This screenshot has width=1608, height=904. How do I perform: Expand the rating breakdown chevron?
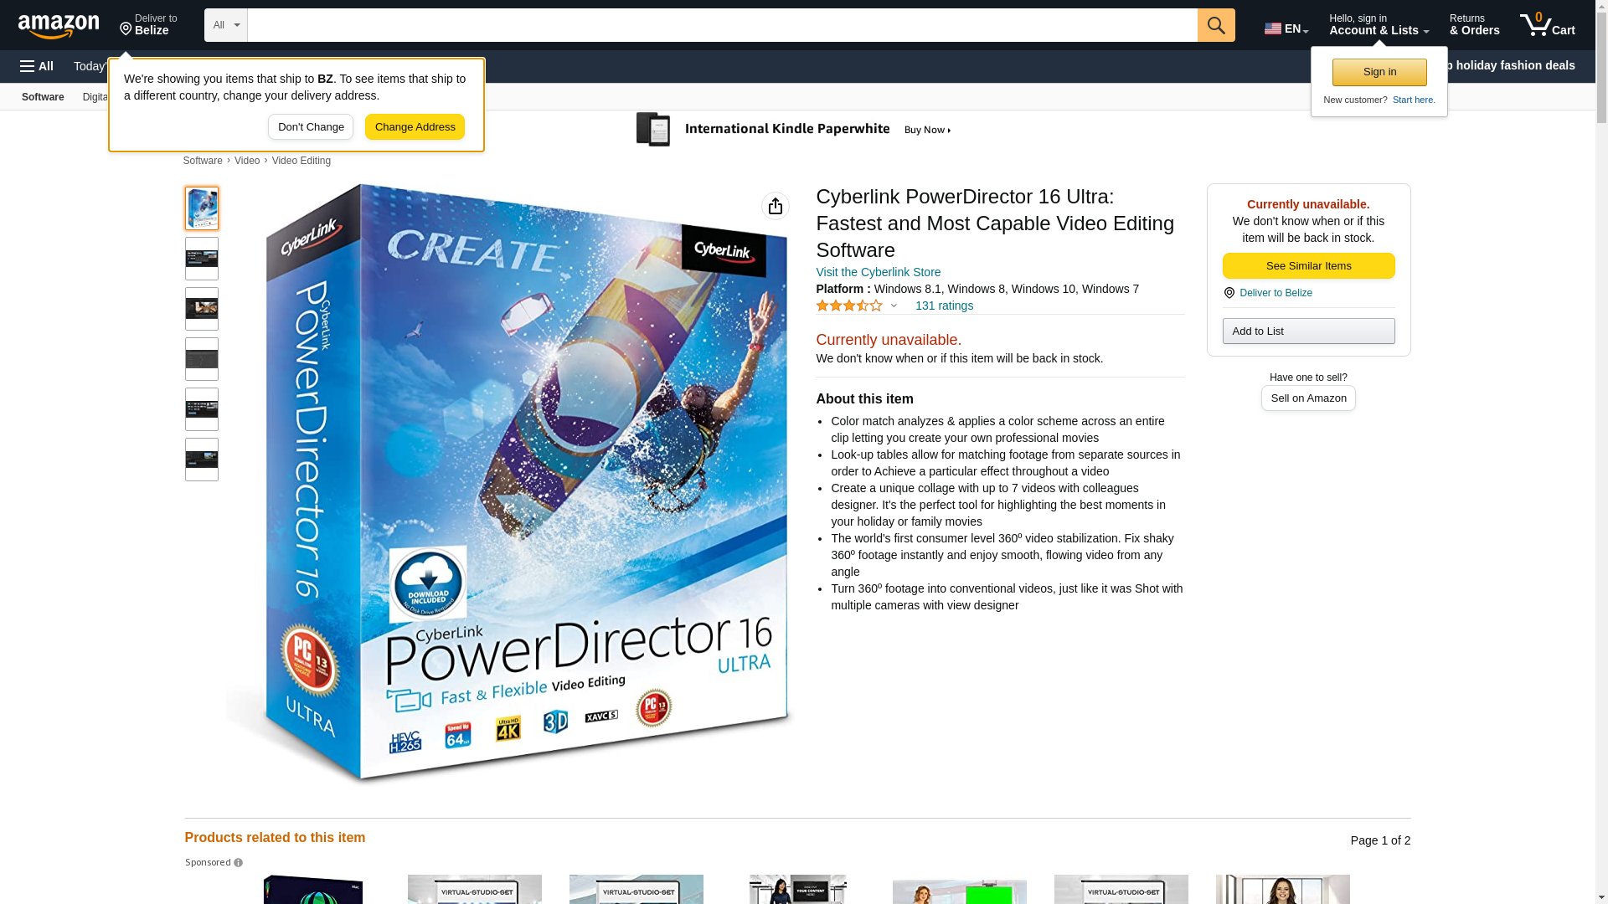click(x=894, y=306)
